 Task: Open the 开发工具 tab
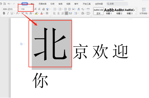[x=87, y=4]
